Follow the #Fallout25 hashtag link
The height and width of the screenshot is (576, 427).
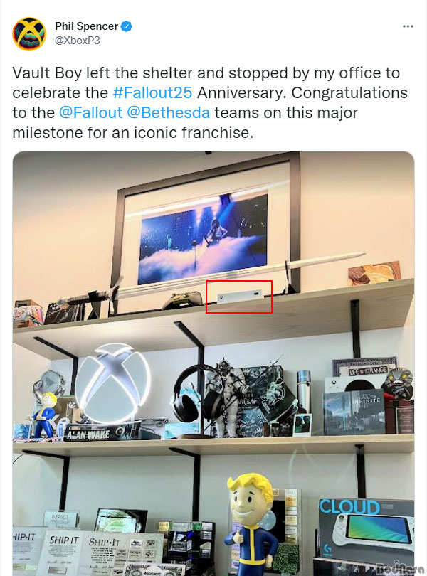[x=152, y=92]
